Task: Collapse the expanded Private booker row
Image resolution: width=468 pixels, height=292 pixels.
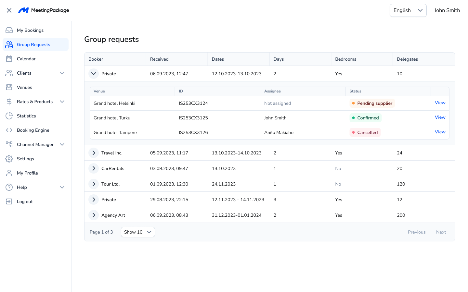Action: (94, 74)
